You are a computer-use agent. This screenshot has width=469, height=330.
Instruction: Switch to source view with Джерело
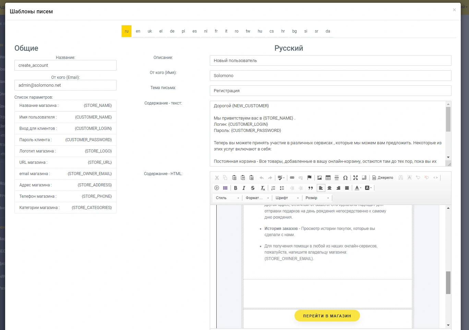coord(383,178)
